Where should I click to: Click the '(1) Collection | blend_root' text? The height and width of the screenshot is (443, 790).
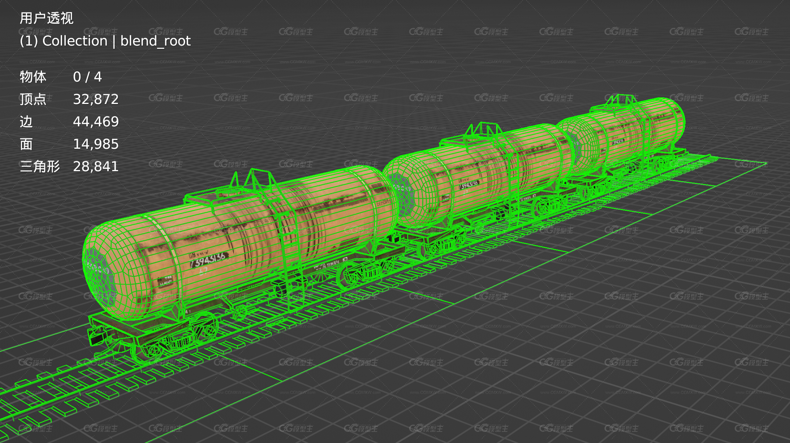105,41
